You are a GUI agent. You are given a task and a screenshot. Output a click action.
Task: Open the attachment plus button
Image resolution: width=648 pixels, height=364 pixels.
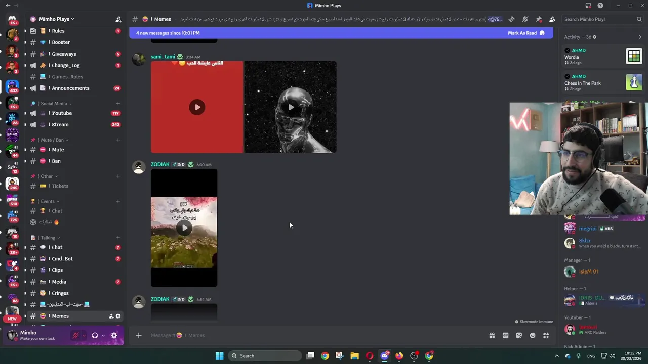point(138,336)
